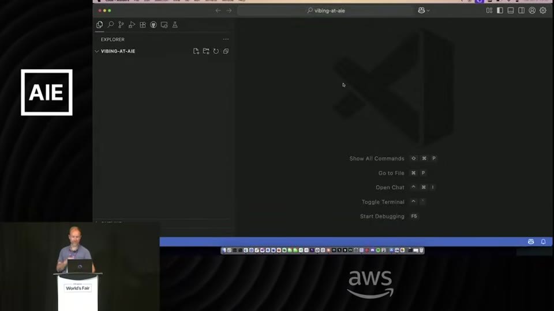Toggle the bottom panel visibility

pos(511,10)
